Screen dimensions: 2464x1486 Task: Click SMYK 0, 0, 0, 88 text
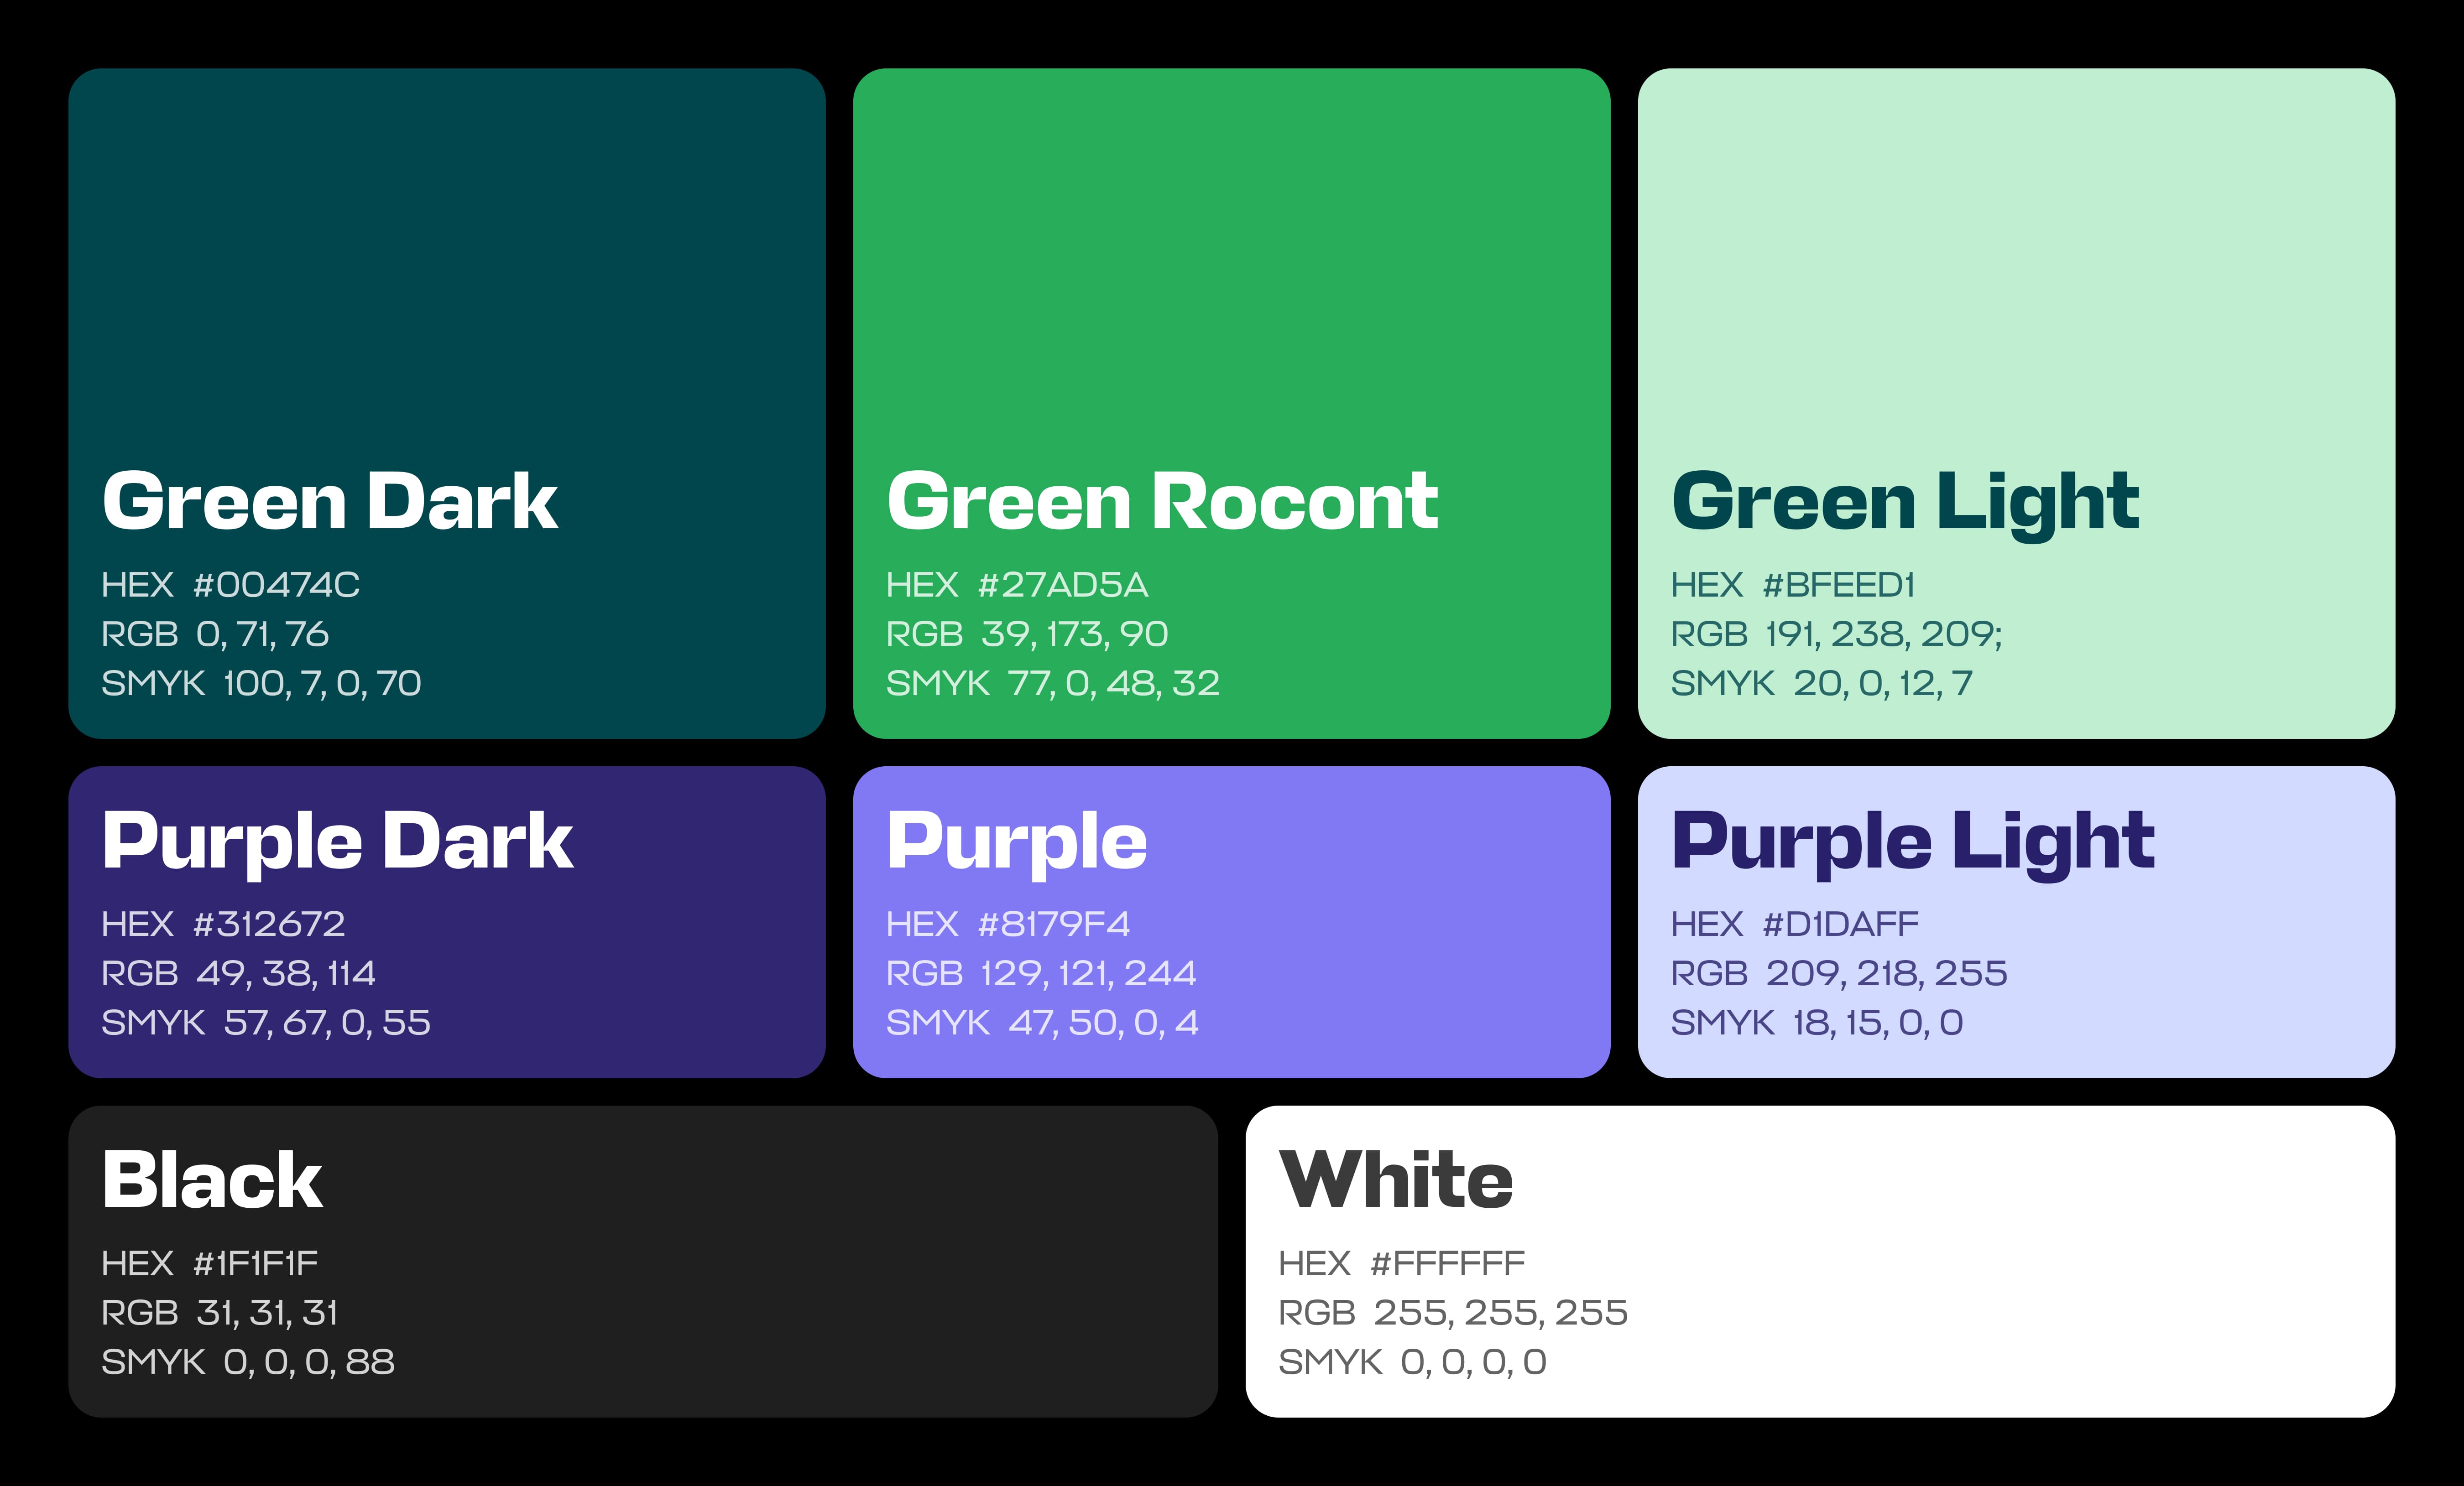click(x=248, y=1362)
